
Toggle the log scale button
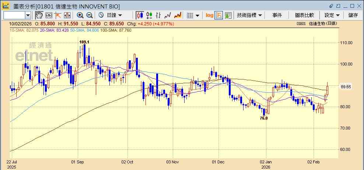pyautogui.click(x=209, y=15)
